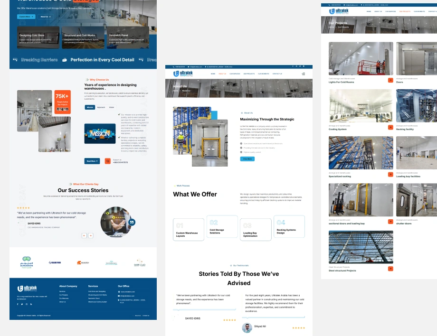This screenshot has width=437, height=336.
Task: Go to next testimonial with right arrow
Action: pyautogui.click(x=91, y=235)
